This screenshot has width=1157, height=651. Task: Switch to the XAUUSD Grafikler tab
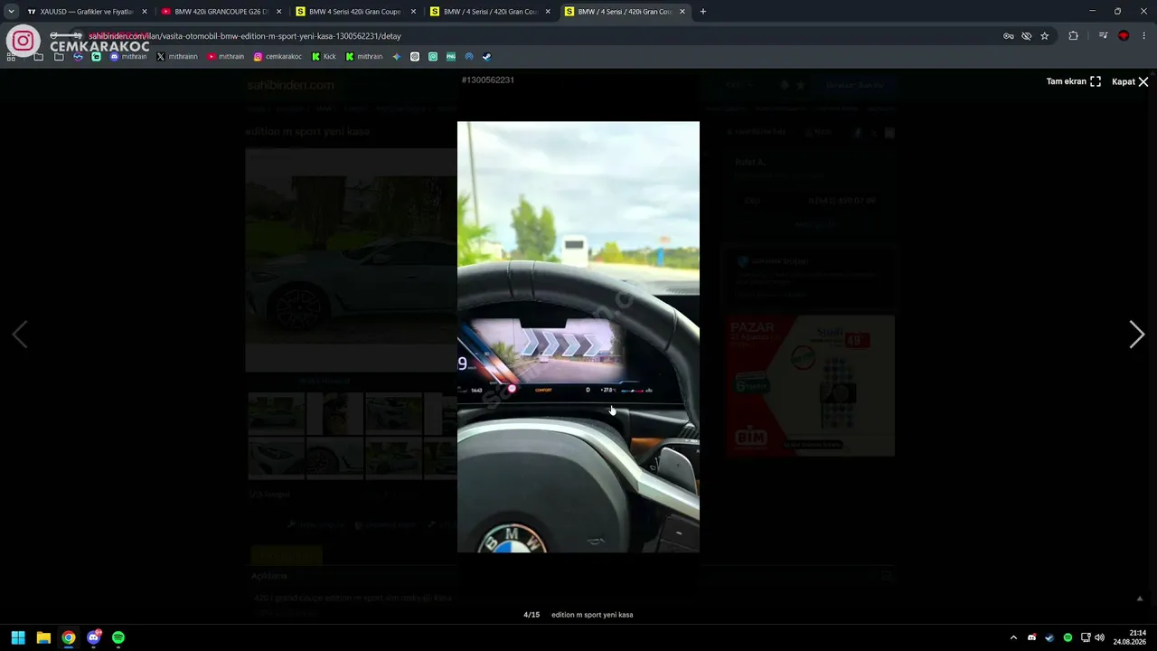[87, 12]
